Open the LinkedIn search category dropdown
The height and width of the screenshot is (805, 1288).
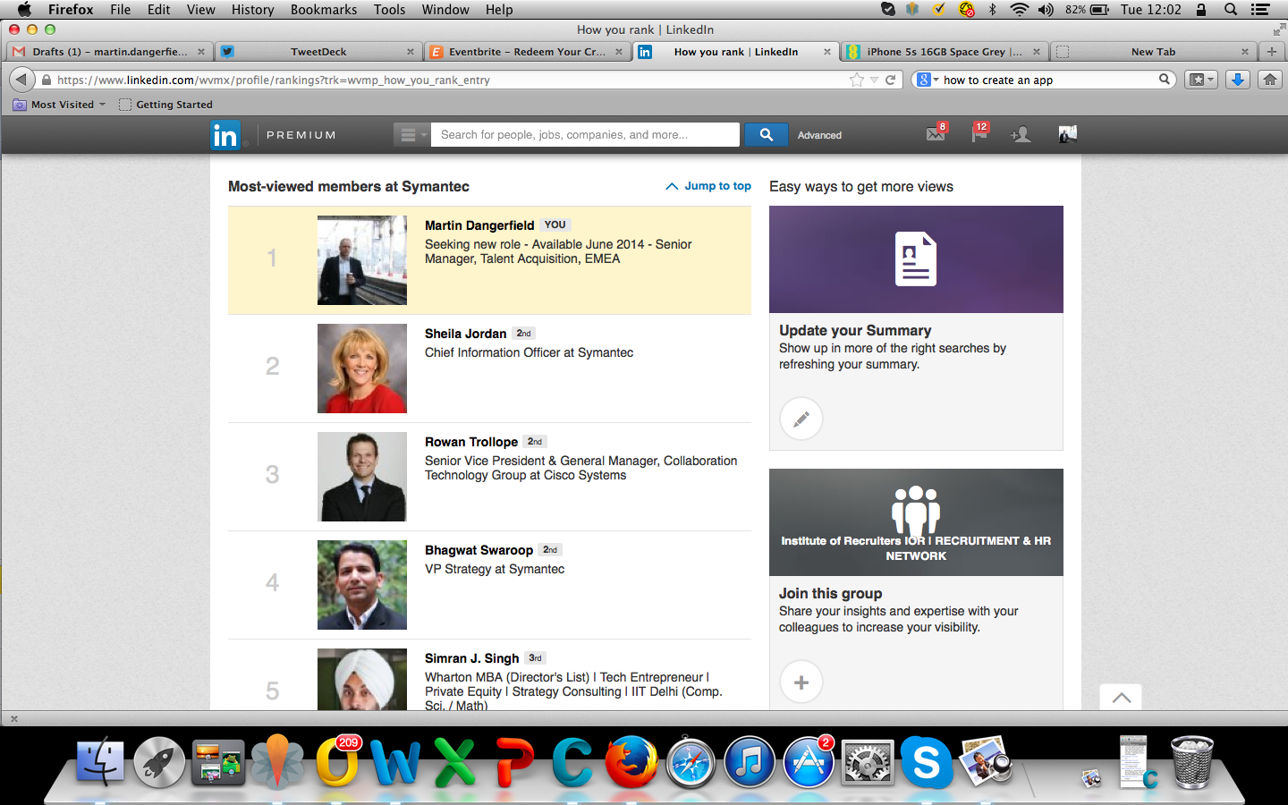pyautogui.click(x=411, y=135)
